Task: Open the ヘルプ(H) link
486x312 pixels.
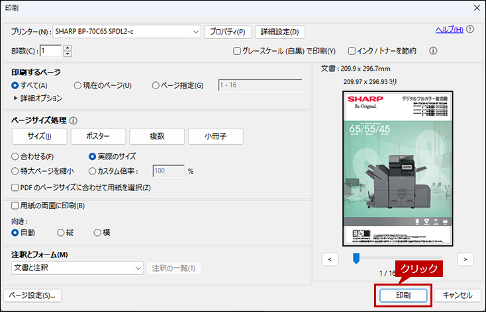Action: coord(450,29)
